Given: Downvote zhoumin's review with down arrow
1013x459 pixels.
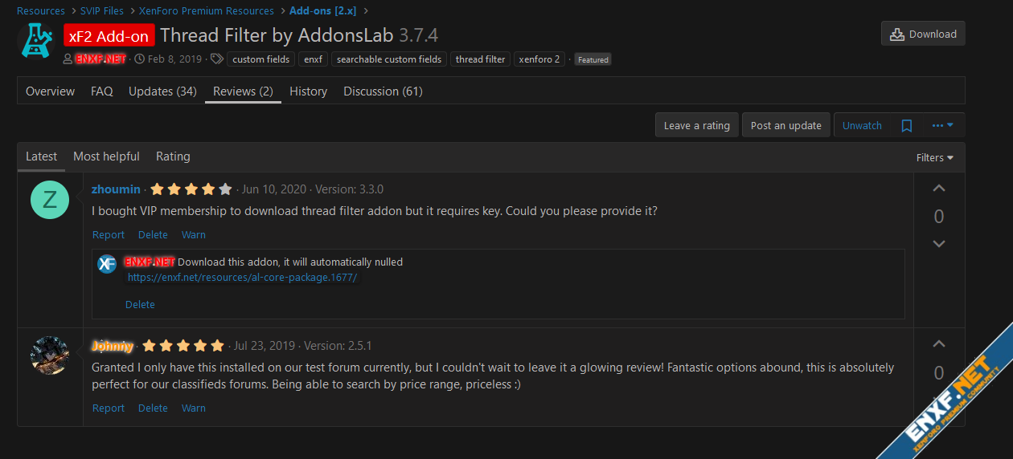Looking at the screenshot, I should click(x=938, y=244).
